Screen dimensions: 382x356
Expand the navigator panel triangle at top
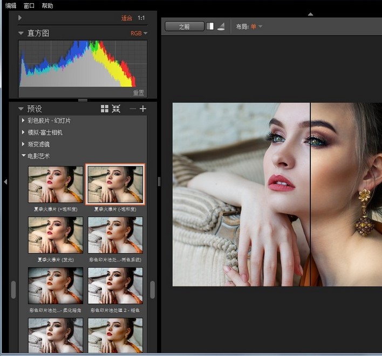tap(20, 18)
